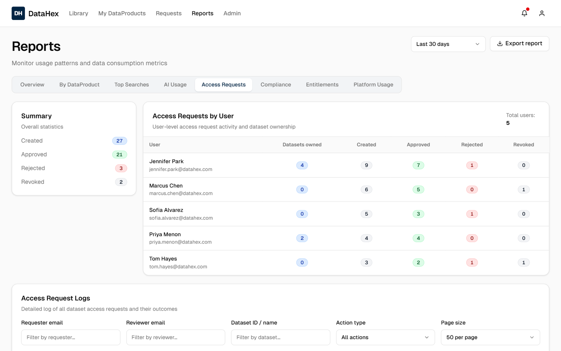The image size is (561, 351).
Task: Click the Rejected column header
Action: point(472,145)
